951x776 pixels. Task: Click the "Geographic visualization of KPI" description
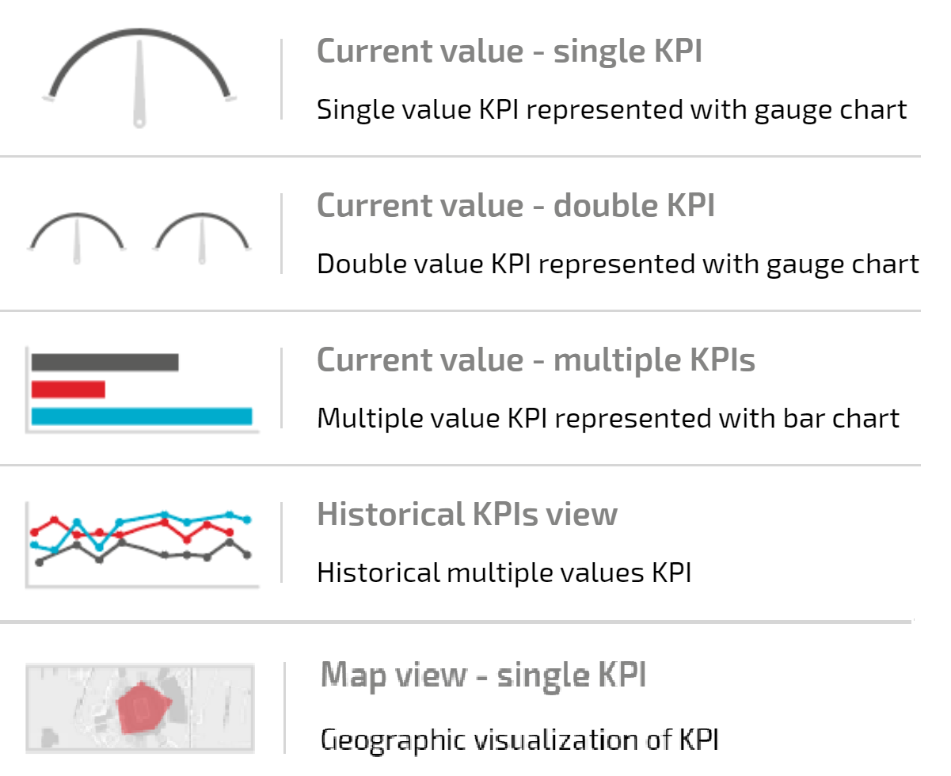(519, 740)
